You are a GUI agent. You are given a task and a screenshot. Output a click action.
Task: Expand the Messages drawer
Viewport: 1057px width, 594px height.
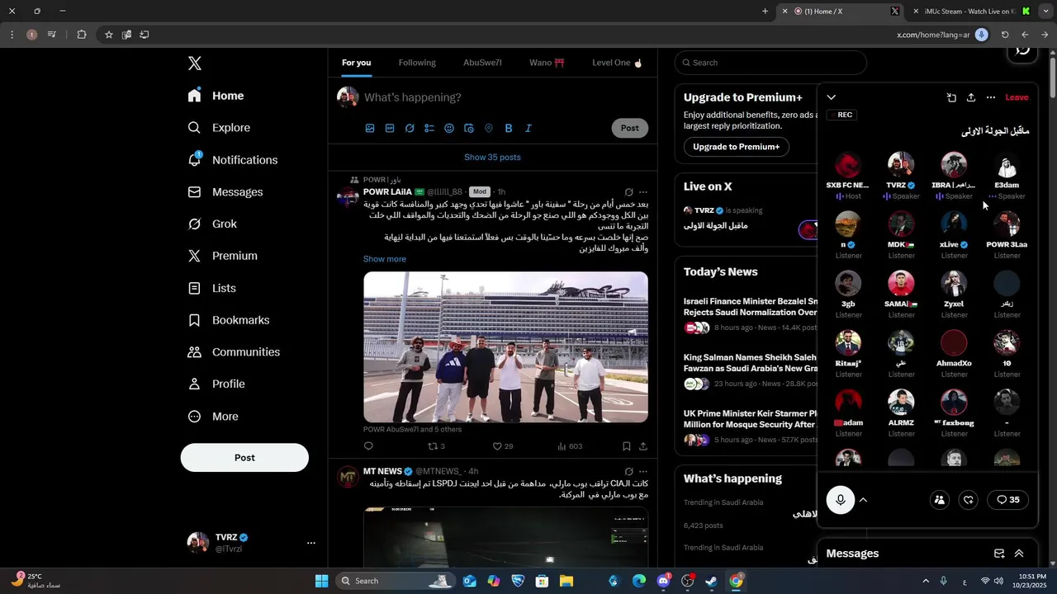click(x=1019, y=554)
